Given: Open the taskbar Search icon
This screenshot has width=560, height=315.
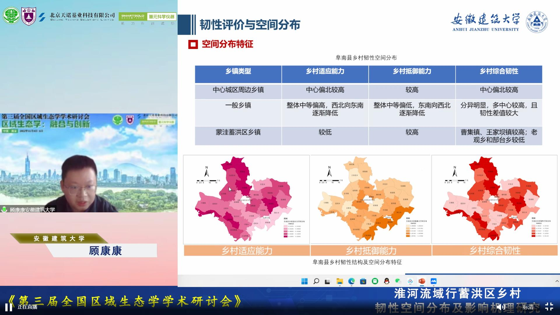Looking at the screenshot, I should 316,281.
